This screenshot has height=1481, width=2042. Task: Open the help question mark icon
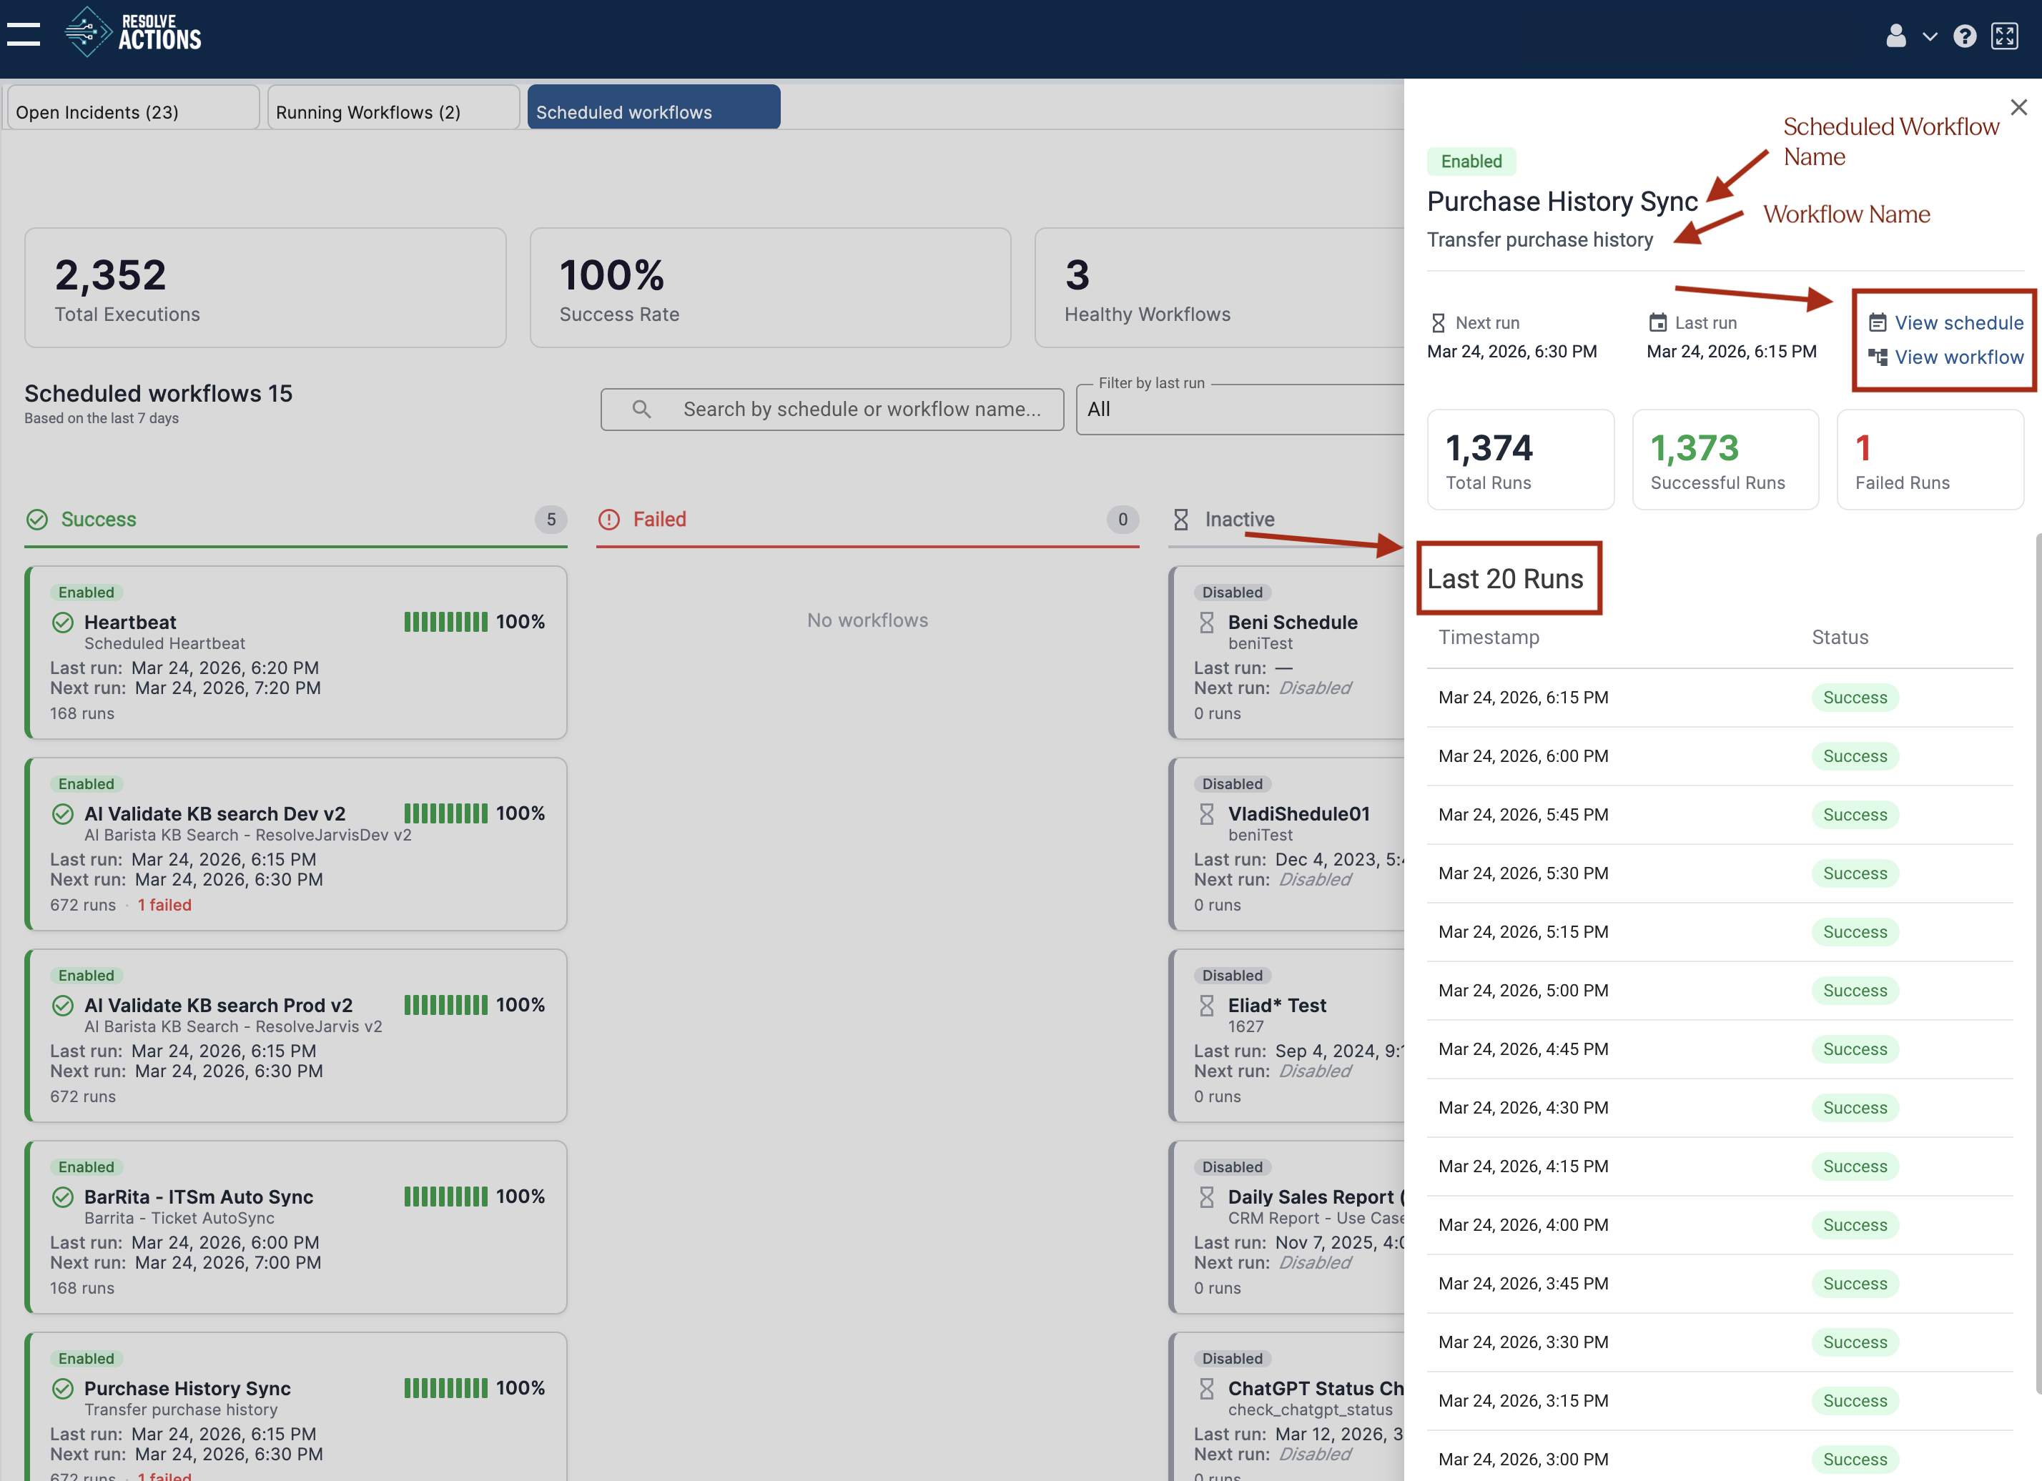1965,36
